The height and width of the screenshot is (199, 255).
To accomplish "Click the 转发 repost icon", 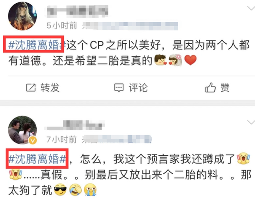I will tap(31, 88).
